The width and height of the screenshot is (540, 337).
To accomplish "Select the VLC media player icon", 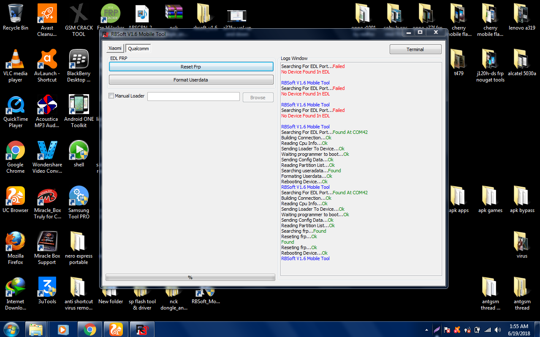I will (x=16, y=65).
